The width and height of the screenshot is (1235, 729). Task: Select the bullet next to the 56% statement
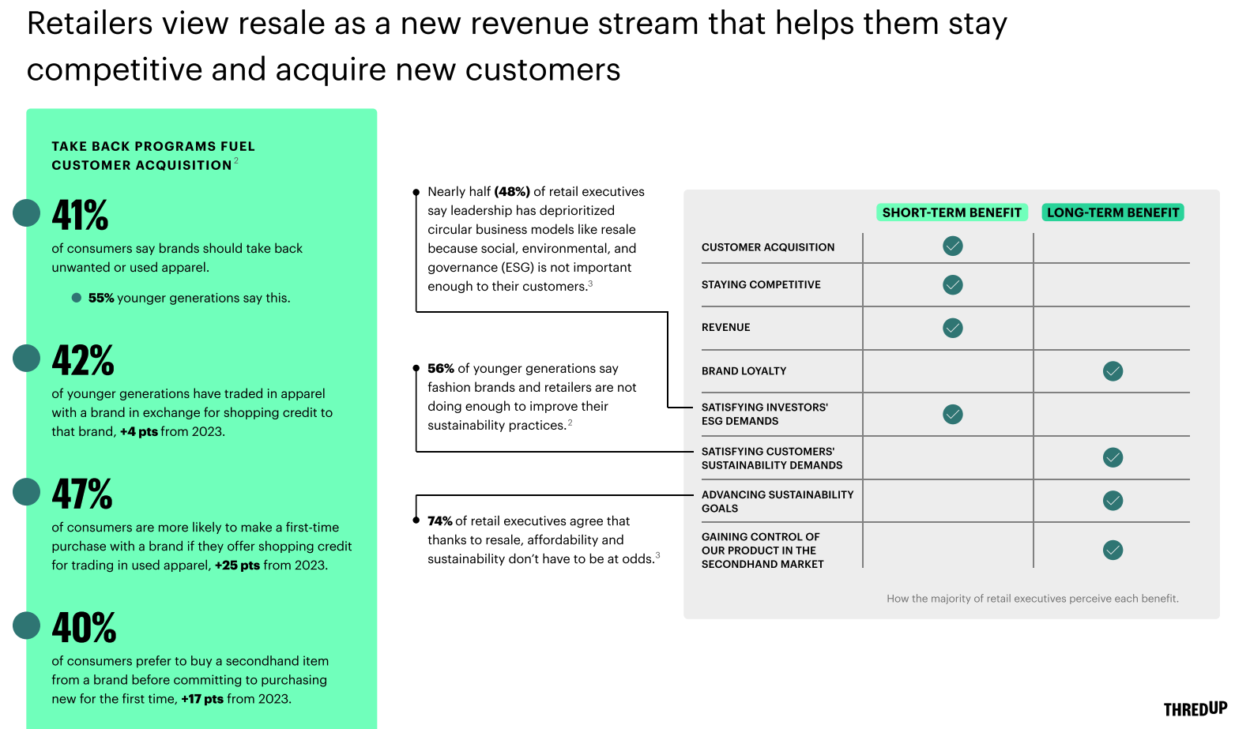[x=417, y=367]
